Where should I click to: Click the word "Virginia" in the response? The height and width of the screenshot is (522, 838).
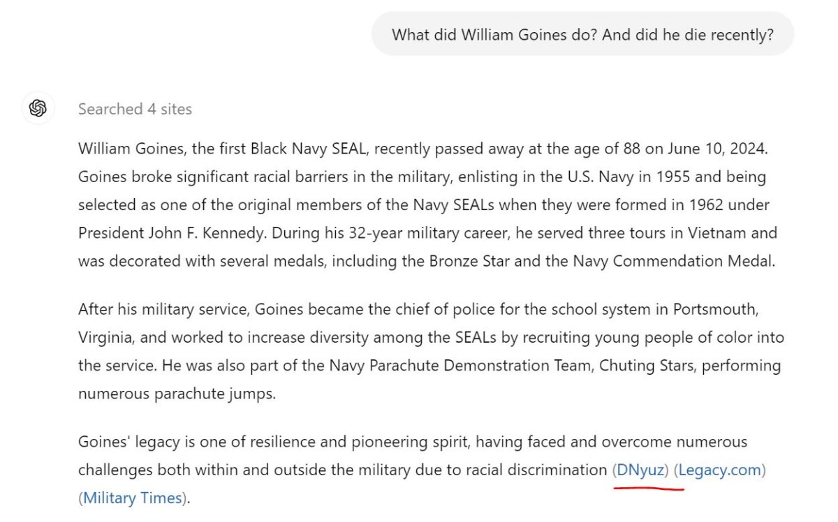click(x=105, y=337)
